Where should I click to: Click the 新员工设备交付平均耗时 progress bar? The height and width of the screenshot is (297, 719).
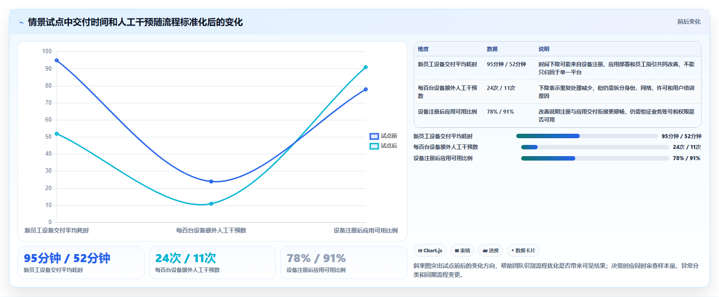pos(587,136)
